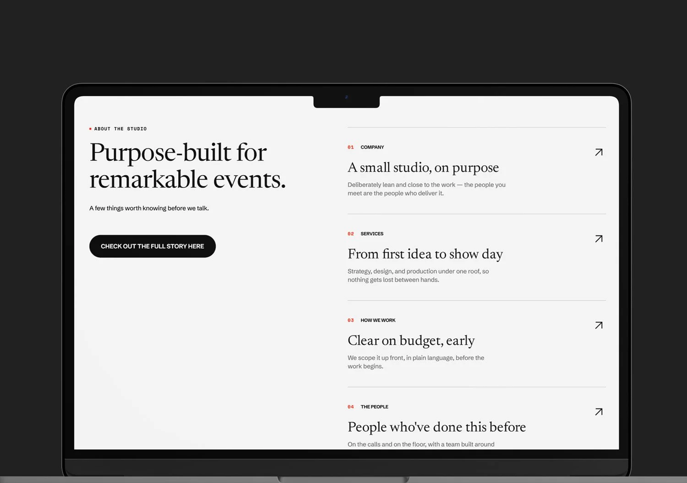Click the 'Company' section label

click(372, 147)
